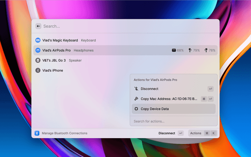The height and width of the screenshot is (157, 251).
Task: Click the AirPods case 68% battery indicator
Action: pos(178,50)
